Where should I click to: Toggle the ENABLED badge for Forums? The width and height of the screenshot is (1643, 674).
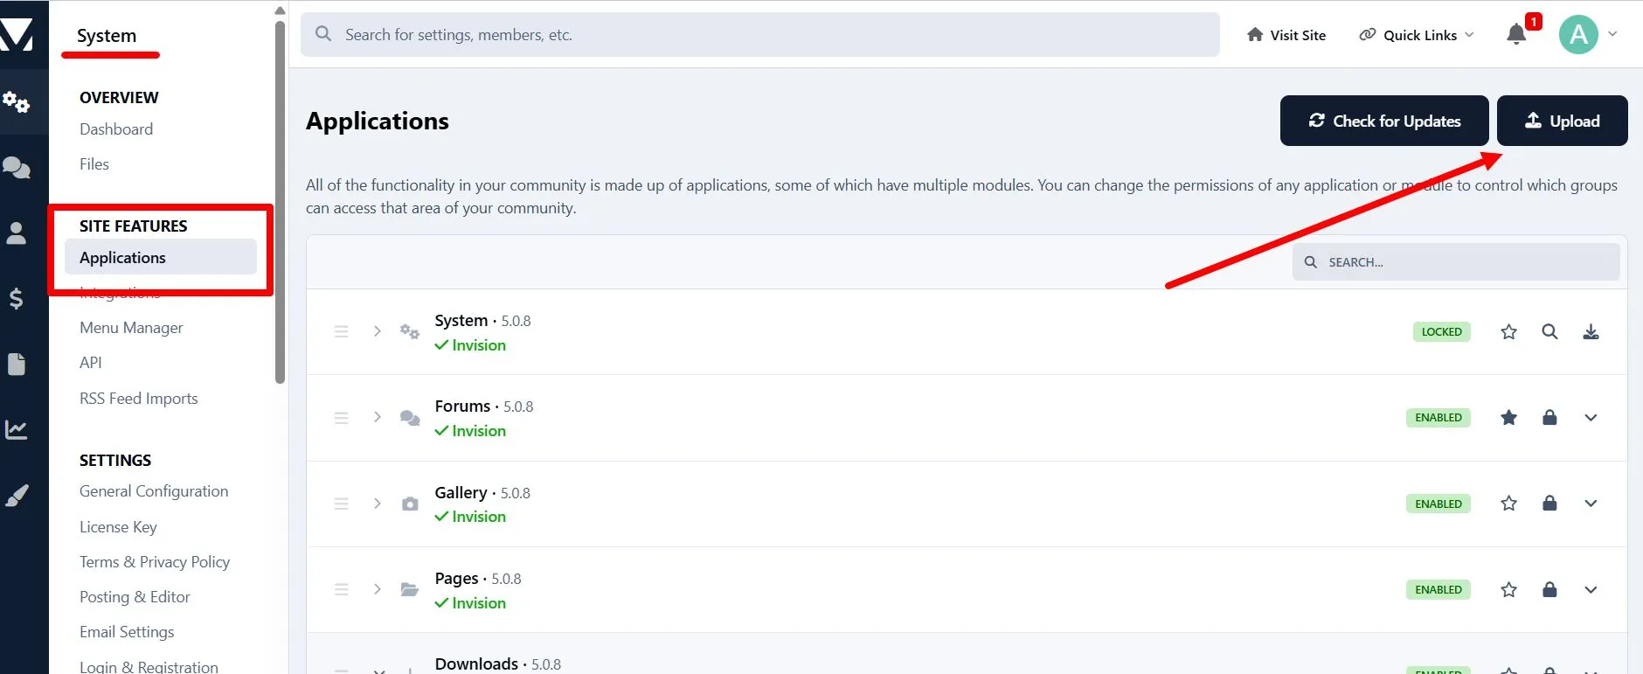[x=1438, y=418]
